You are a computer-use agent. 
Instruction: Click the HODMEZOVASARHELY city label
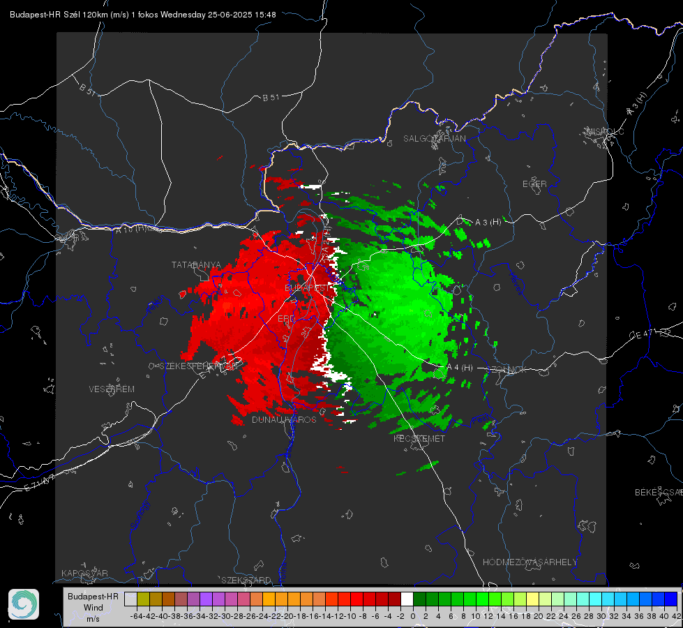(x=530, y=562)
